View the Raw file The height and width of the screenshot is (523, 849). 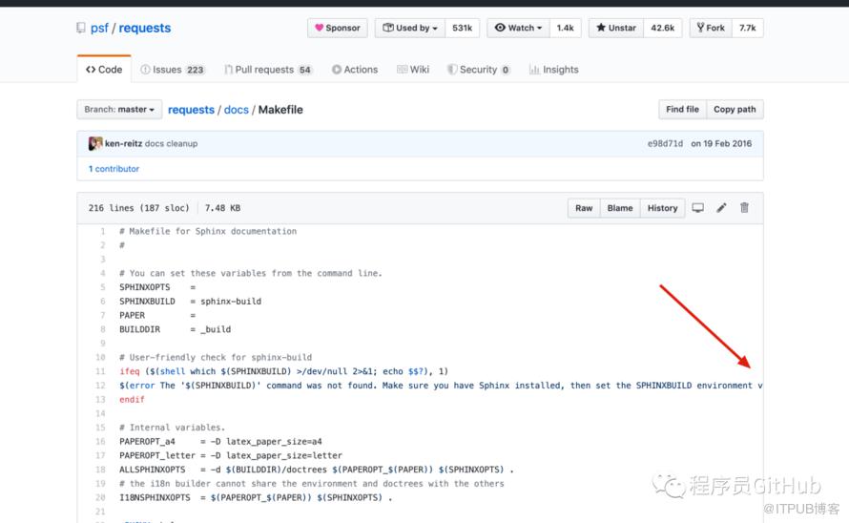pyautogui.click(x=584, y=208)
